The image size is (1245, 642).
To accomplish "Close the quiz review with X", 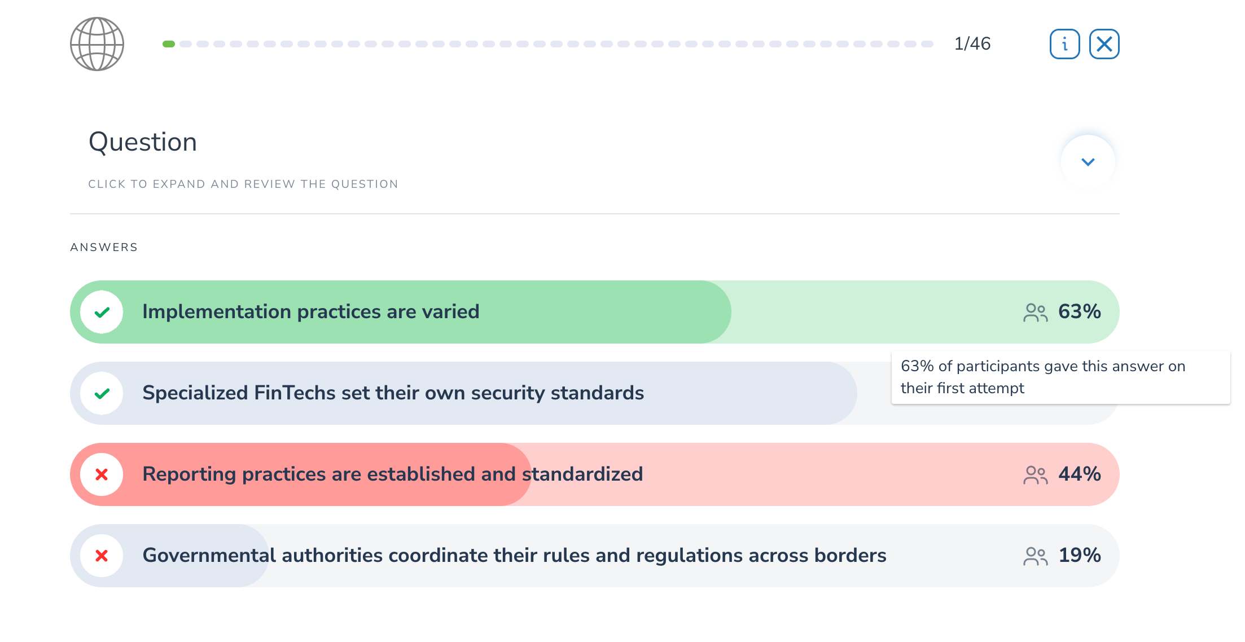I will point(1104,44).
